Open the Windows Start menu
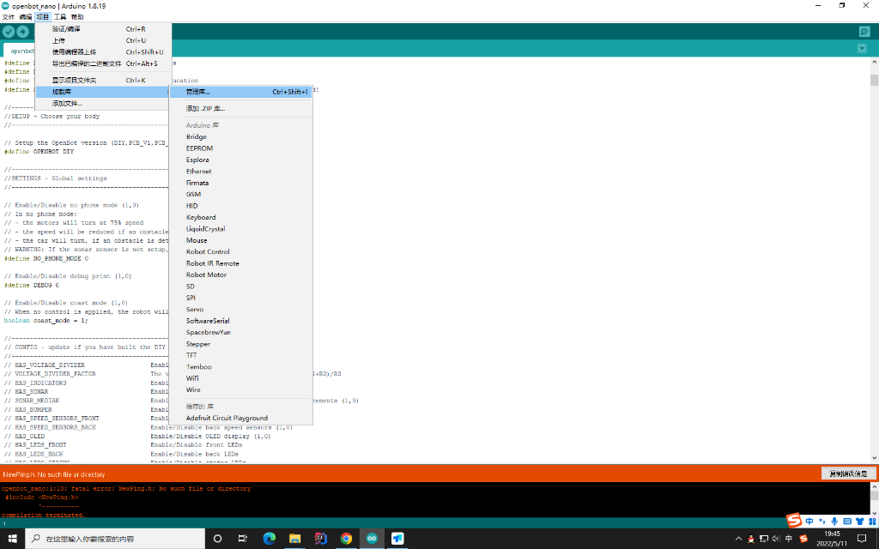 pos(12,539)
